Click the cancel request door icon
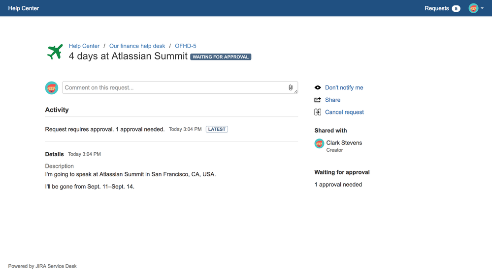 [318, 112]
